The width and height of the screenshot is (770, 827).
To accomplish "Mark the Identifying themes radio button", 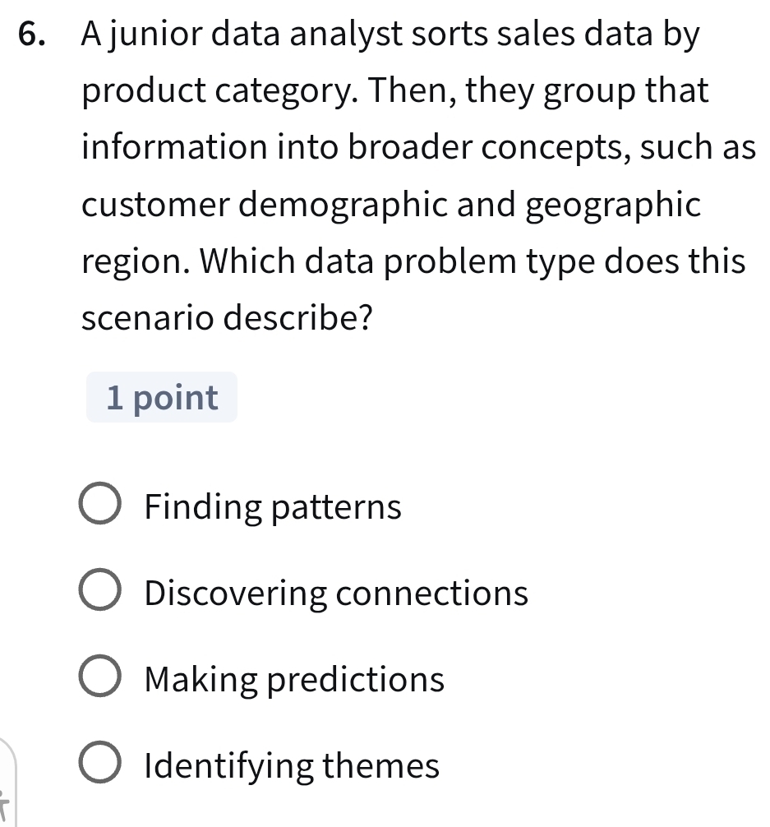I will (x=99, y=767).
